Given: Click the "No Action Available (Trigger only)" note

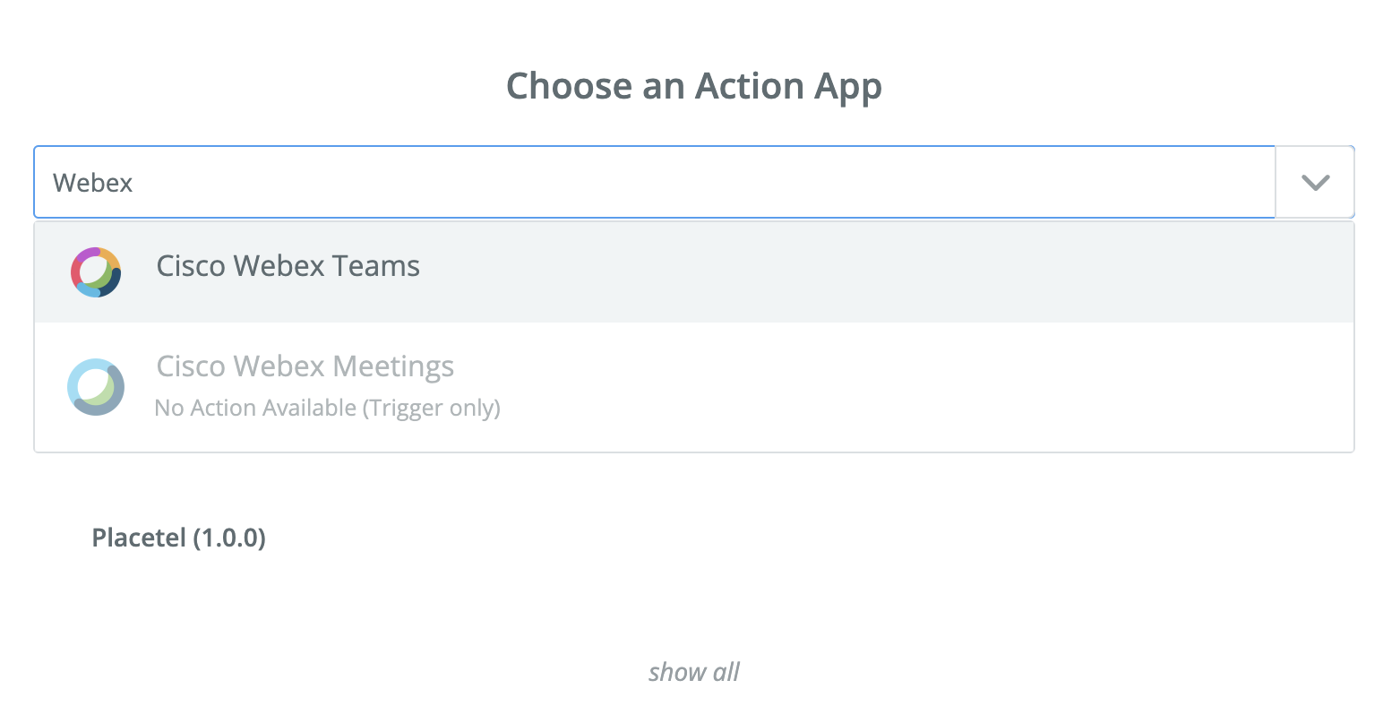Looking at the screenshot, I should (x=327, y=409).
